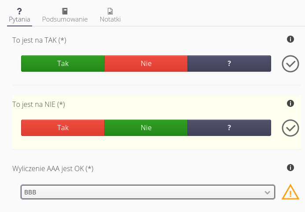
Task: Open info for the 'To jest na NIE' question
Action: [290, 104]
